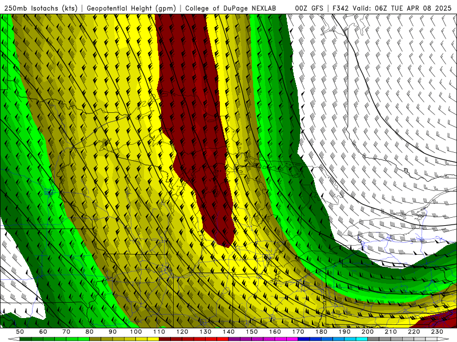The height and width of the screenshot is (342, 457).
Task: Click the '250mb Isotachs (kts)' title text
Action: coord(41,9)
